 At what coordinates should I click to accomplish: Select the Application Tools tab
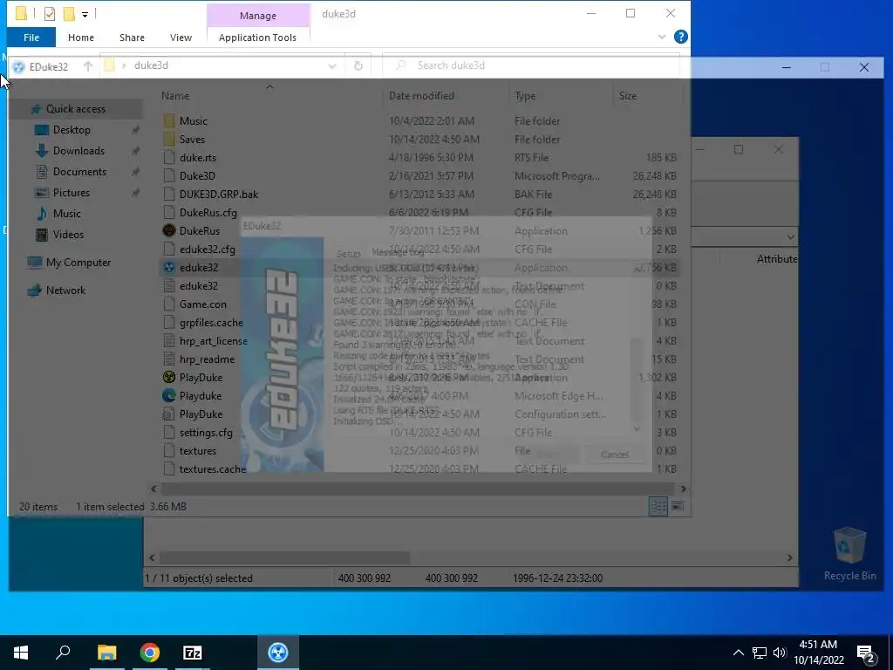(257, 38)
